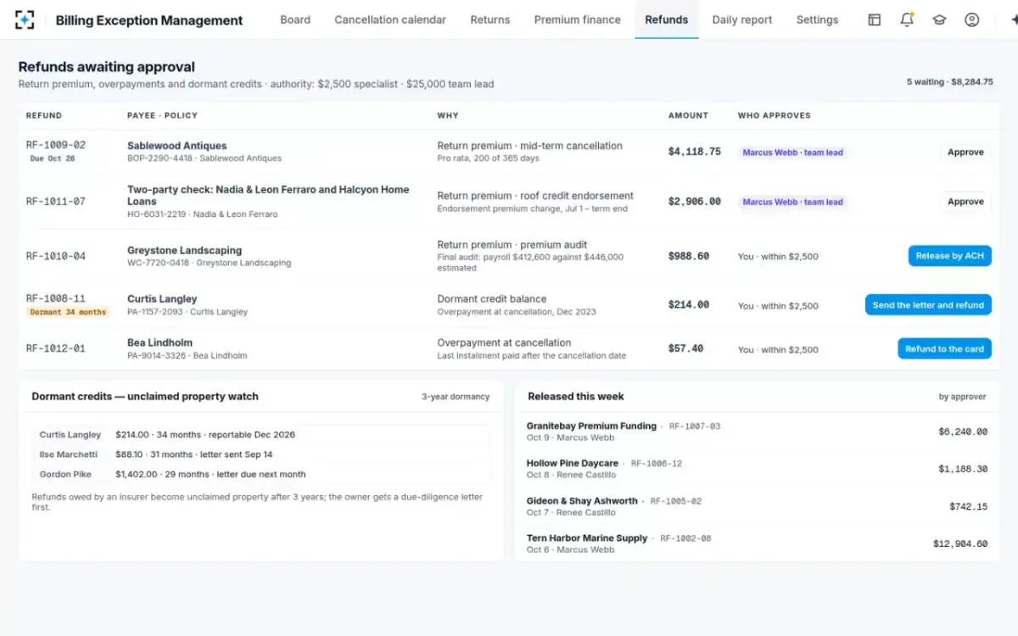Click the Dormant 34 months tag
Screen dimensions: 1018x636
click(69, 312)
